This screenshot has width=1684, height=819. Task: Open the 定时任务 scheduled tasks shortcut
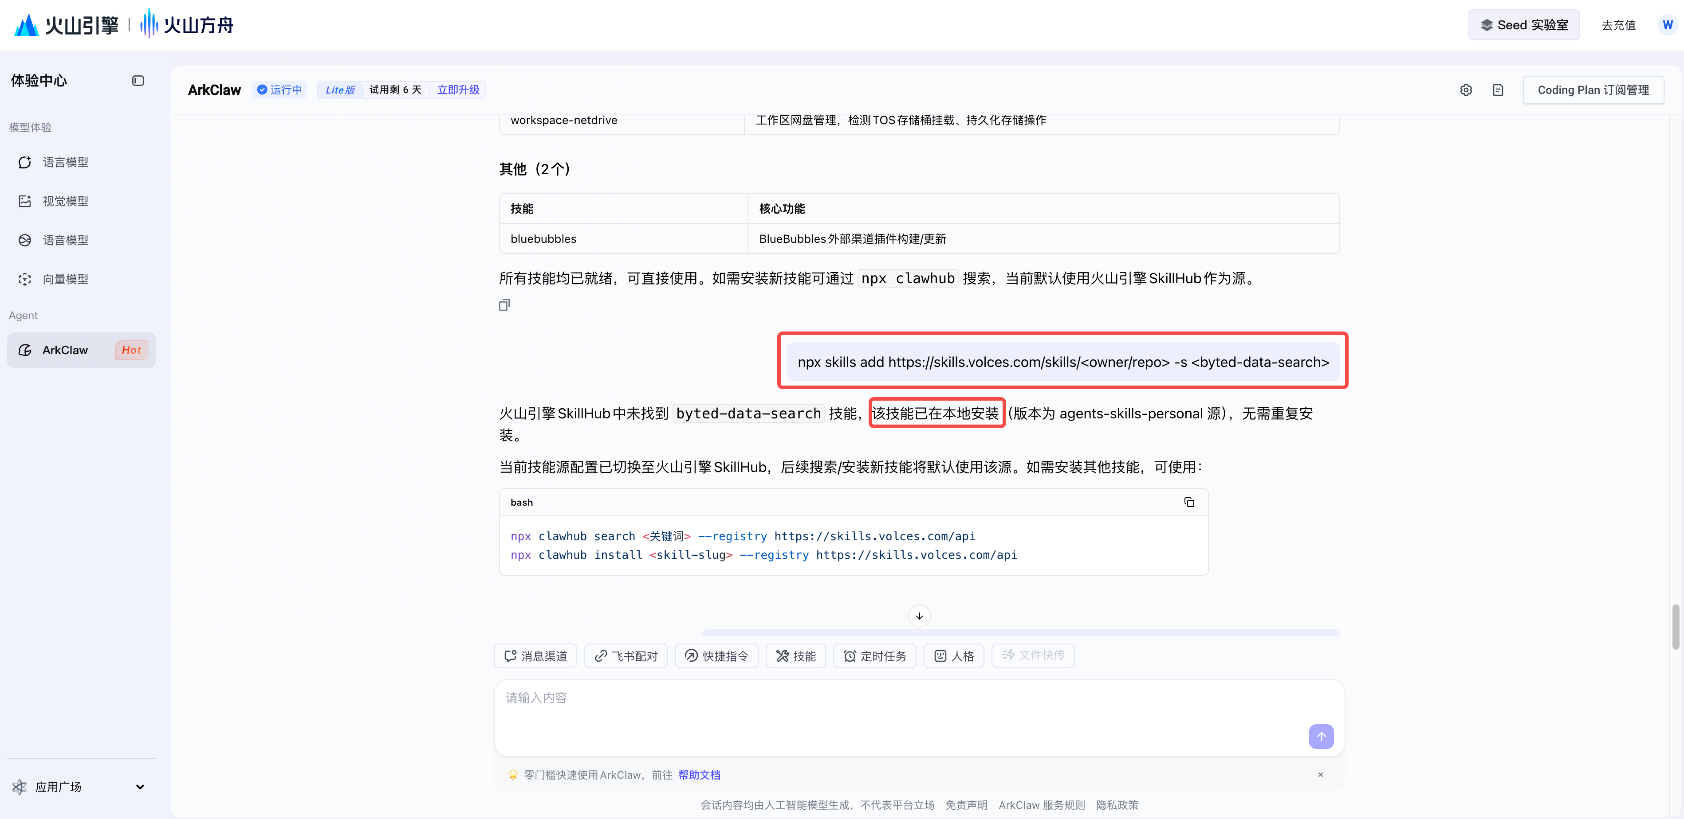coord(874,656)
